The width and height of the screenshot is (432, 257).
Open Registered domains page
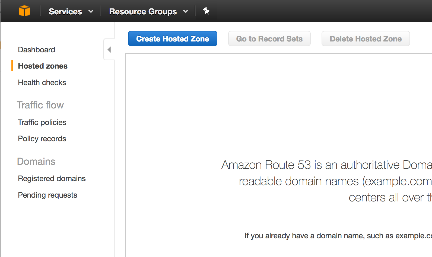[52, 178]
